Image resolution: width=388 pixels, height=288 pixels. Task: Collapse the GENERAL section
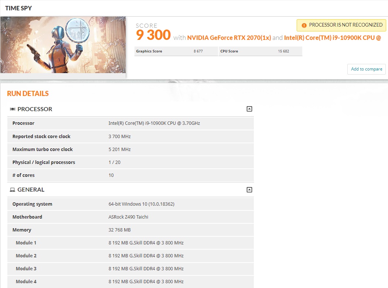[x=249, y=190]
